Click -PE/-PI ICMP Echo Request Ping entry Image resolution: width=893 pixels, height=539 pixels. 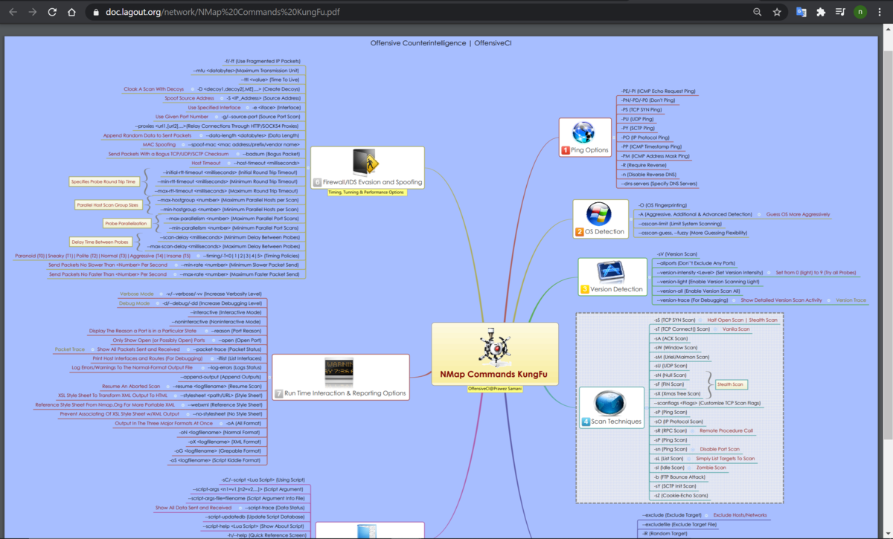click(x=658, y=91)
